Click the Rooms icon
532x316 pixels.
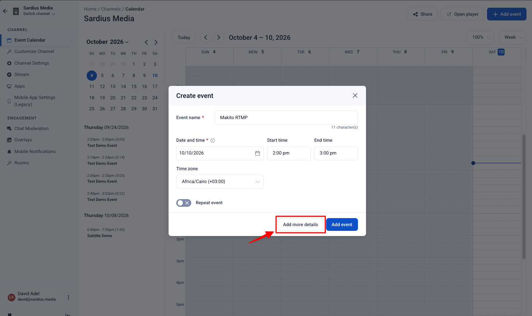click(x=9, y=163)
